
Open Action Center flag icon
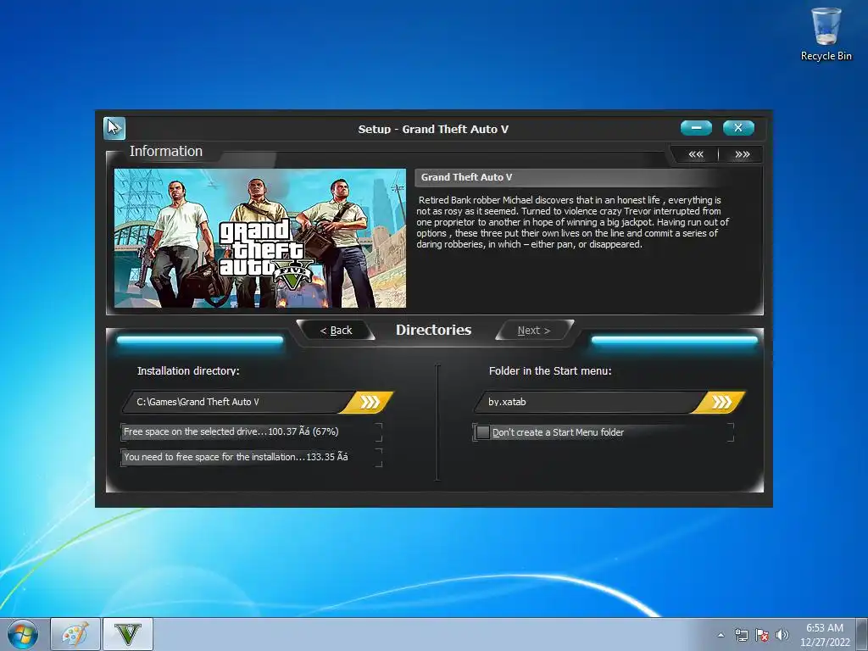(x=762, y=635)
